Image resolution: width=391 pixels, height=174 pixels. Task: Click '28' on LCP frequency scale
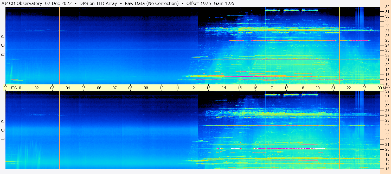[387, 111]
